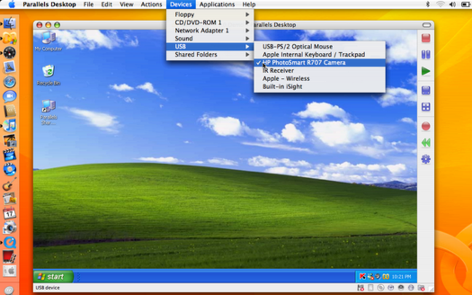Click the Windows start button
Viewport: 472px width, 295px height.
53,277
